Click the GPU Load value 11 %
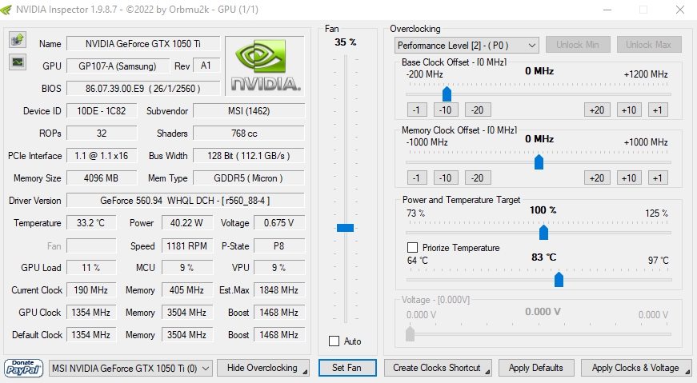697x383 pixels. pyautogui.click(x=91, y=268)
